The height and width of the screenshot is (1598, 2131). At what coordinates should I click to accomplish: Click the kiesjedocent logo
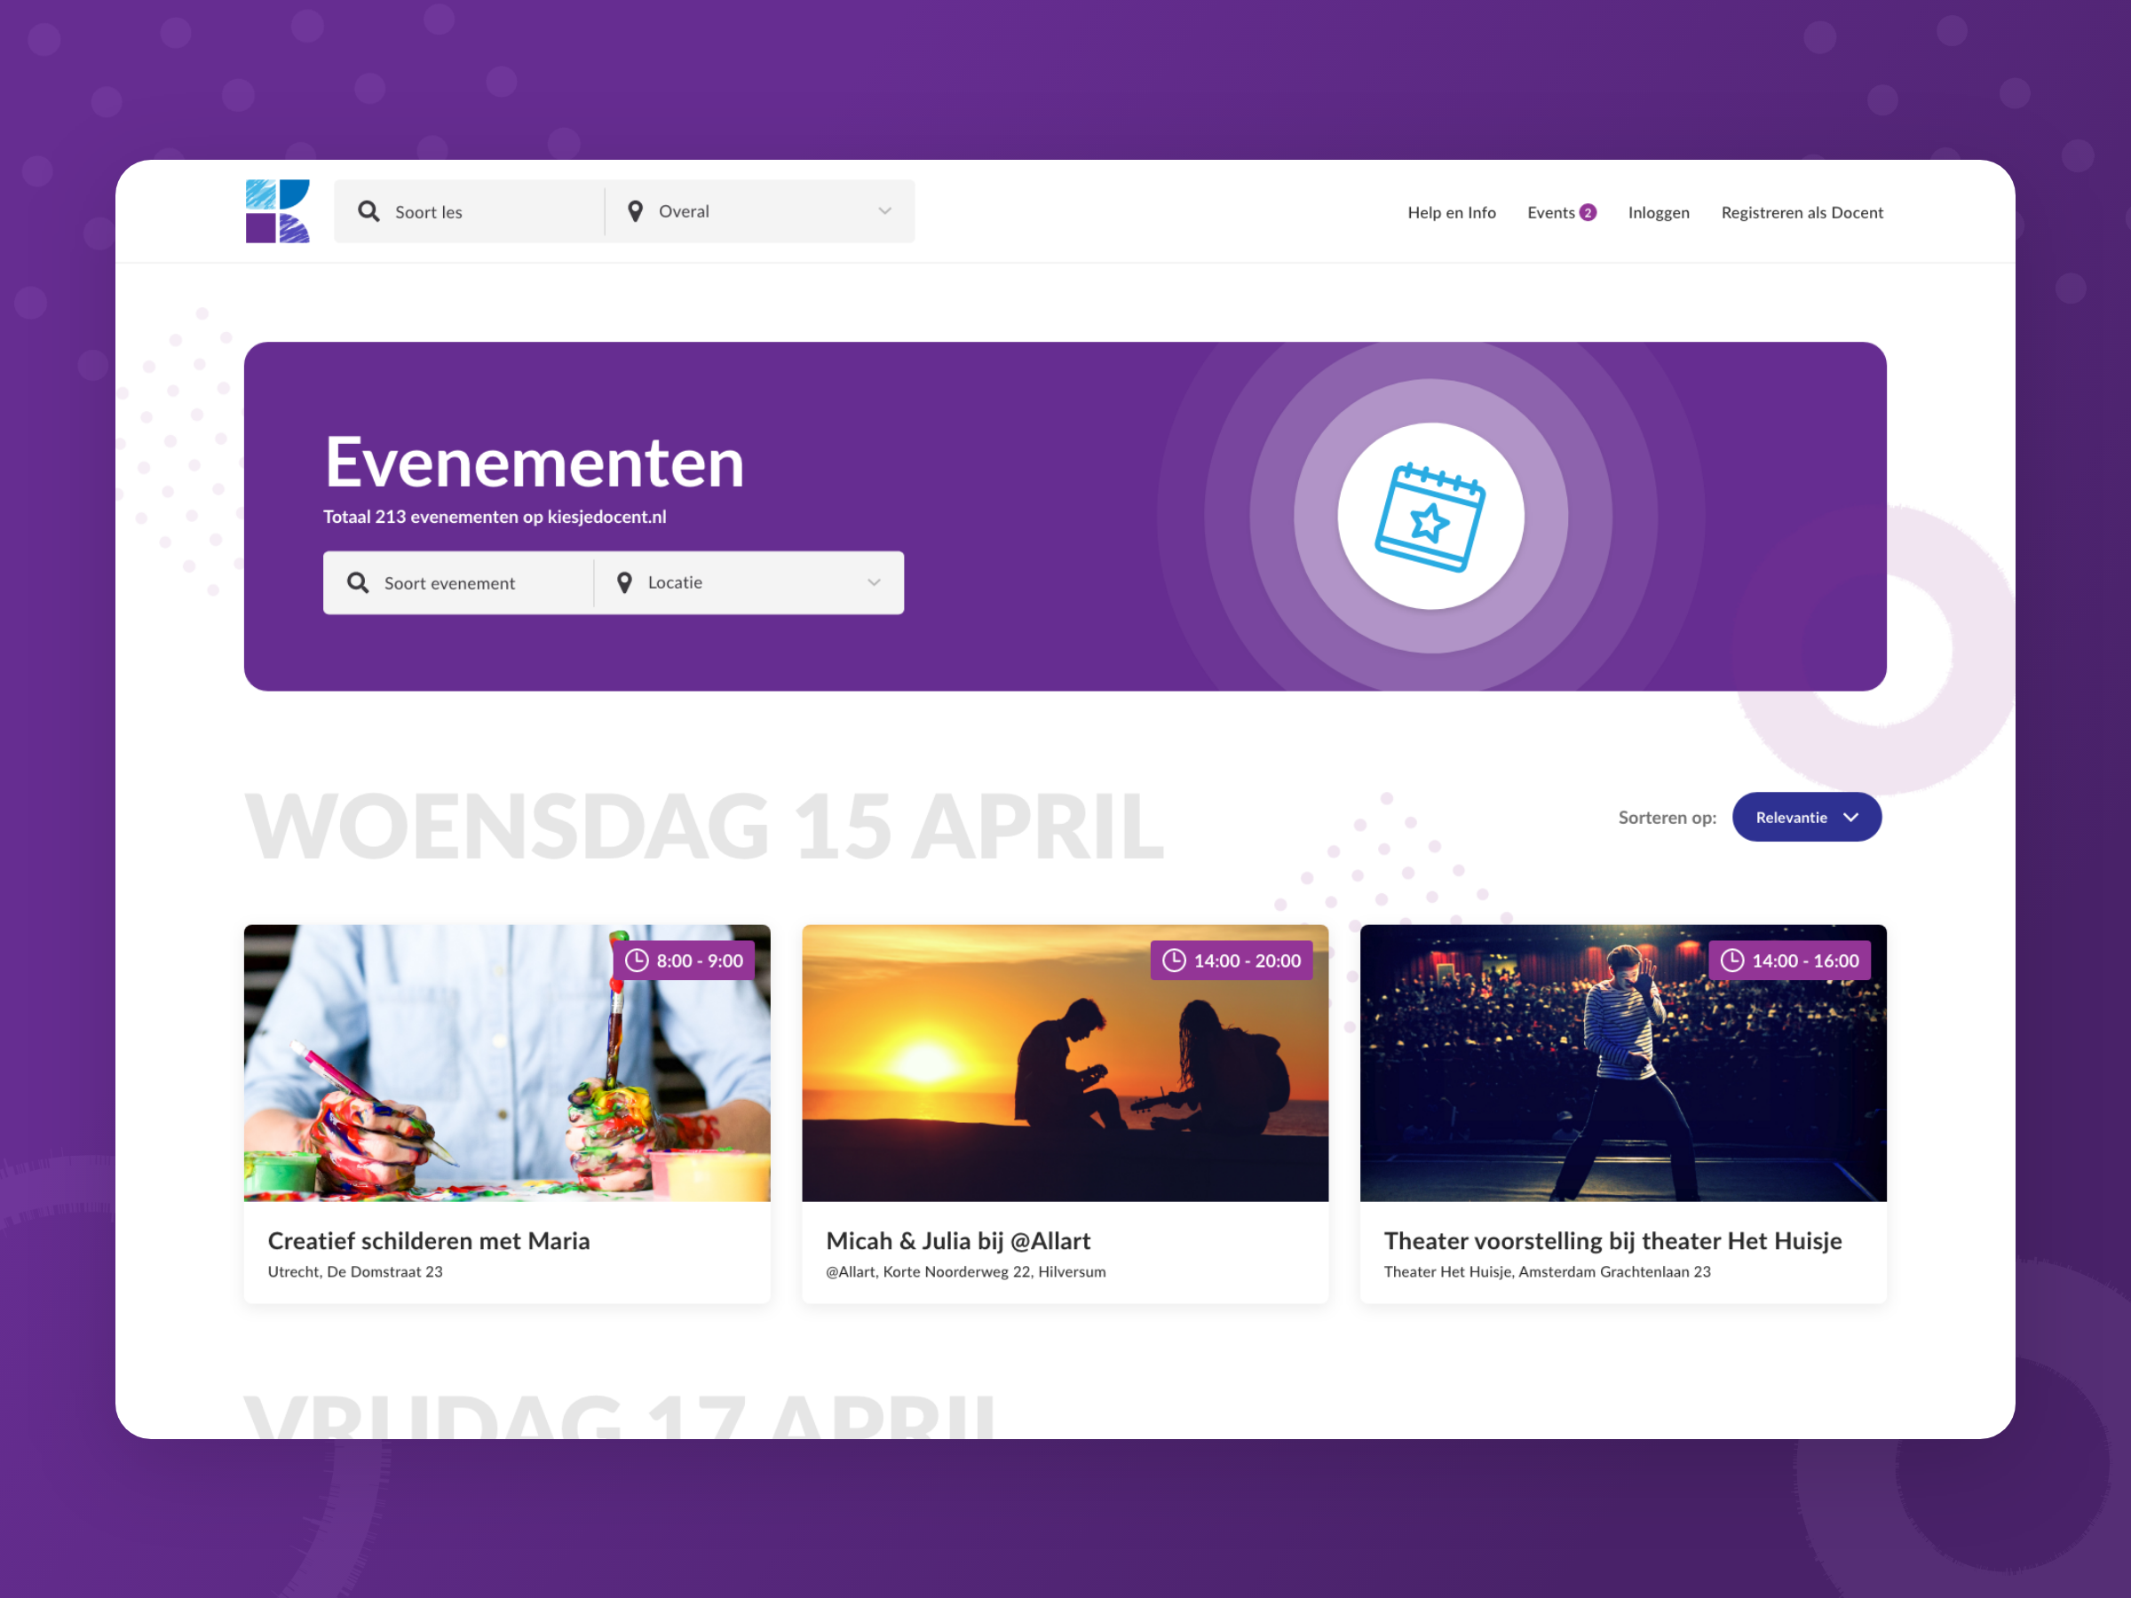[277, 211]
